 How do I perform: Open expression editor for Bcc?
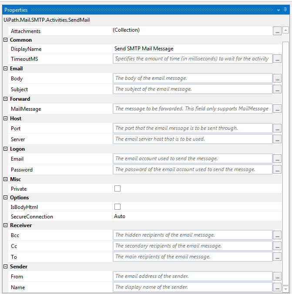[277, 235]
